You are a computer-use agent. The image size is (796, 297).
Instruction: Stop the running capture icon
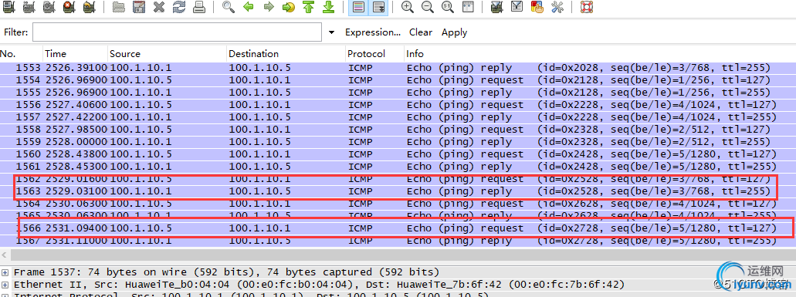coord(69,7)
